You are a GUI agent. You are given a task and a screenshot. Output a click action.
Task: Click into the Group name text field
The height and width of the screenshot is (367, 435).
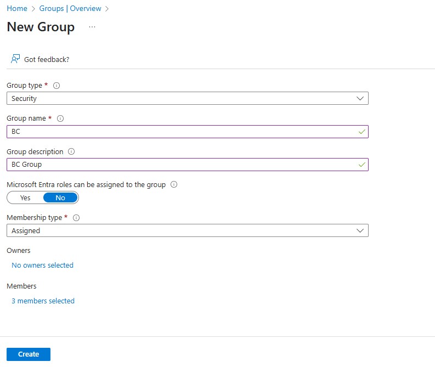click(x=188, y=132)
